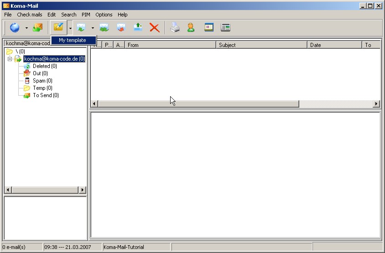
Task: Sort mail list by To column
Action: [x=371, y=45]
